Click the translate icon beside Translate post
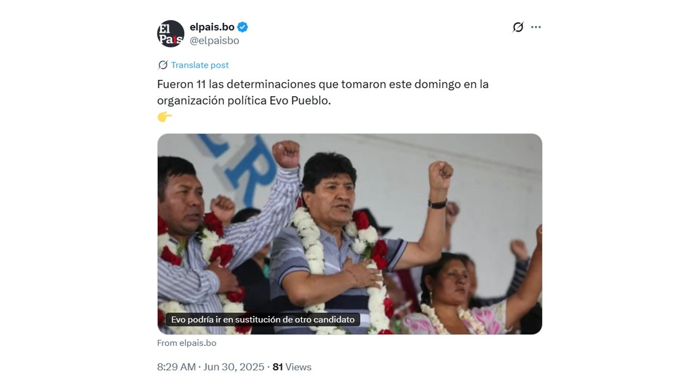Viewport: 696px width, 391px height. (163, 65)
